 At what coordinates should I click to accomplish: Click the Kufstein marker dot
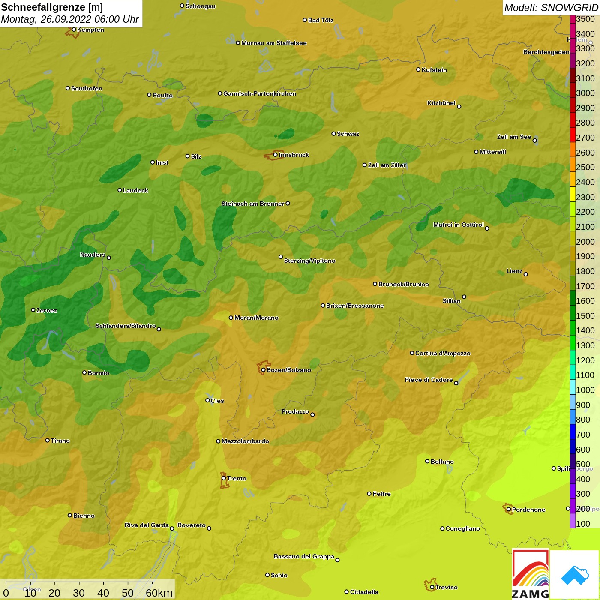tap(418, 69)
